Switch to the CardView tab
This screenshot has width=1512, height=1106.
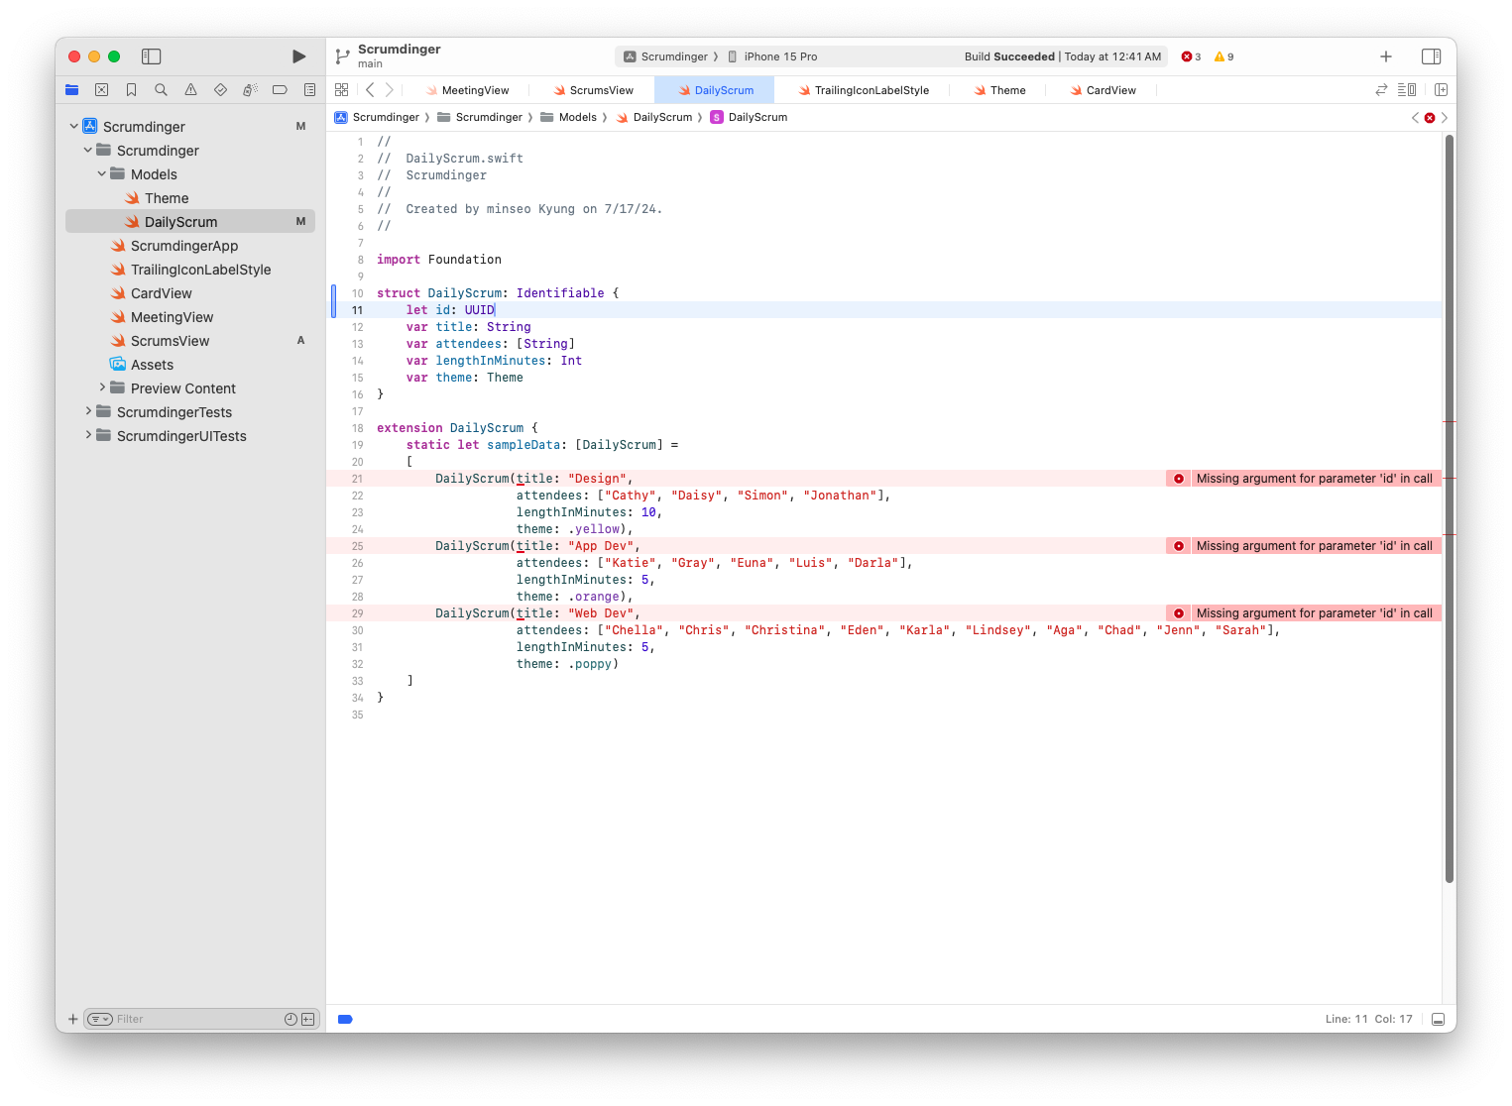coord(1104,90)
